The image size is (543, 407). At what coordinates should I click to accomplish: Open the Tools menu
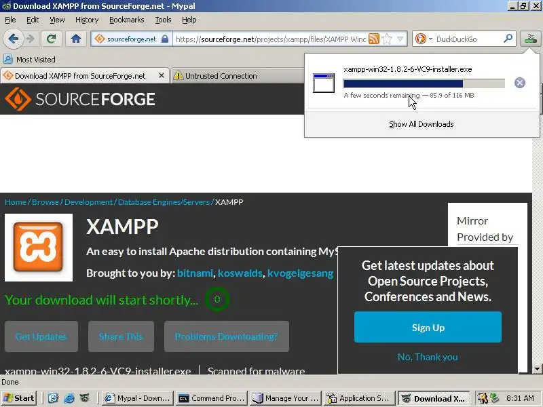(x=163, y=20)
